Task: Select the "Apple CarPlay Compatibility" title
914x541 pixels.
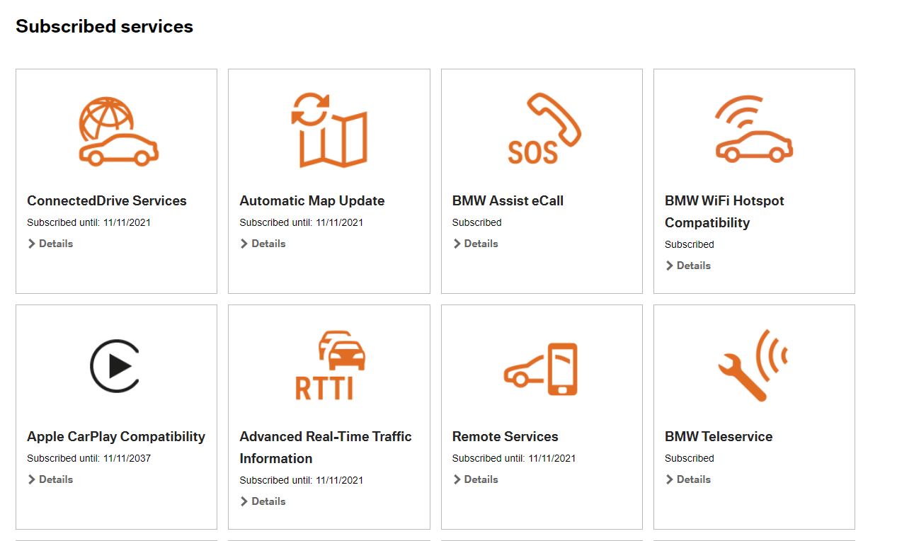Action: (116, 436)
